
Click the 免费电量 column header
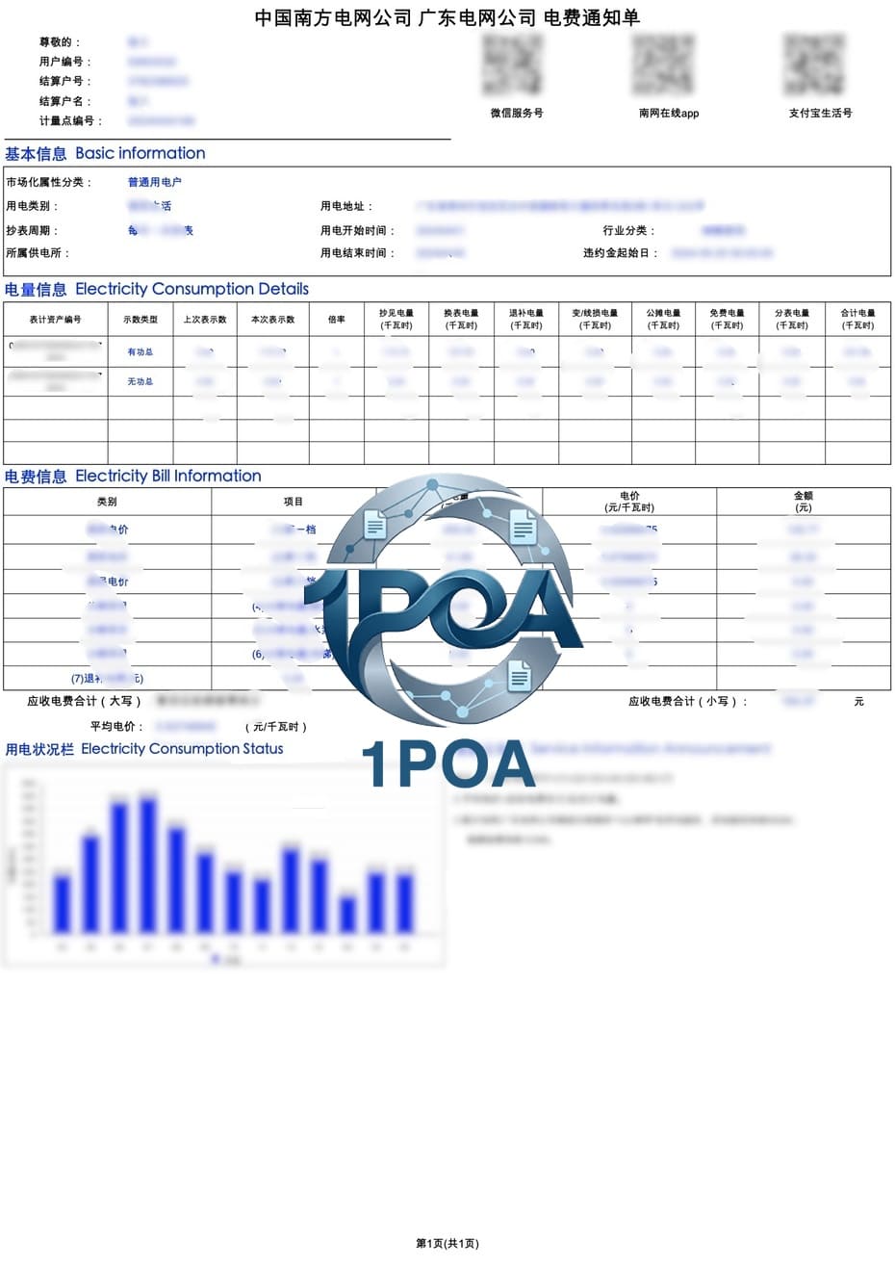[x=728, y=320]
